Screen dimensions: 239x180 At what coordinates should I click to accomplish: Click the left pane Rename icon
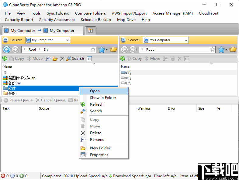coord(48,59)
